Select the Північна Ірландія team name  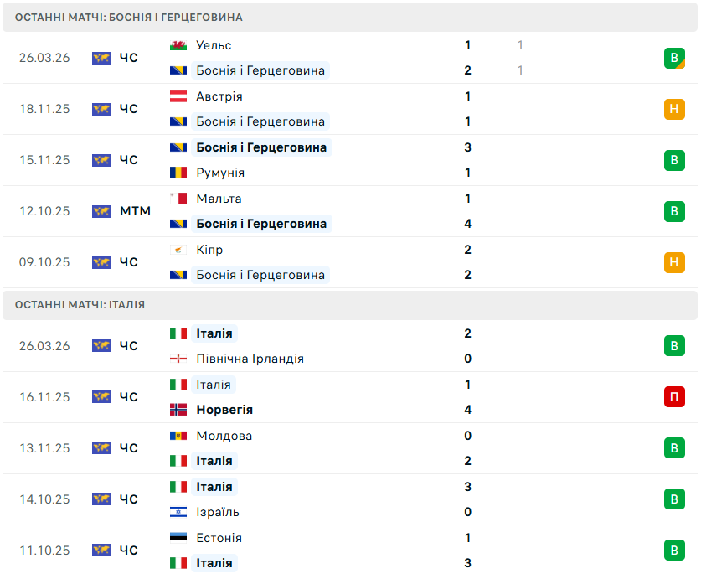[x=250, y=359]
